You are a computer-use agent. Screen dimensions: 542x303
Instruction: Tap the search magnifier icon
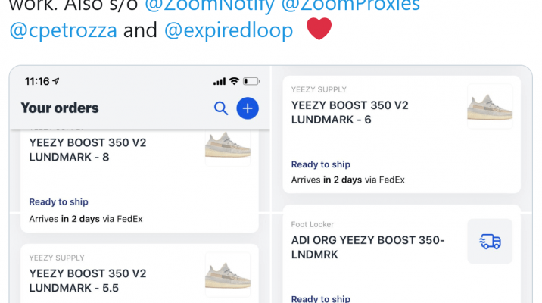click(221, 108)
